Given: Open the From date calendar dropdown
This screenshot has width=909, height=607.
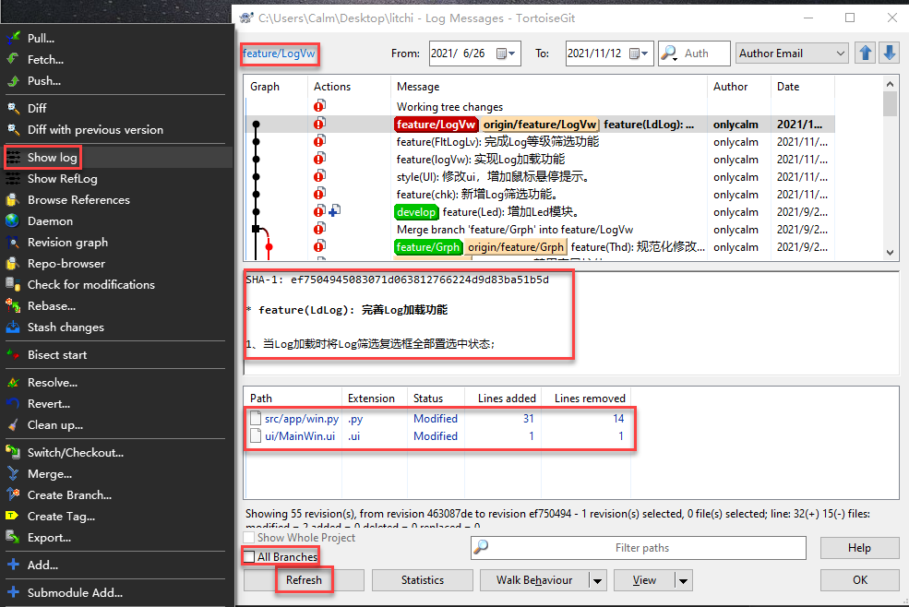Looking at the screenshot, I should (x=506, y=54).
